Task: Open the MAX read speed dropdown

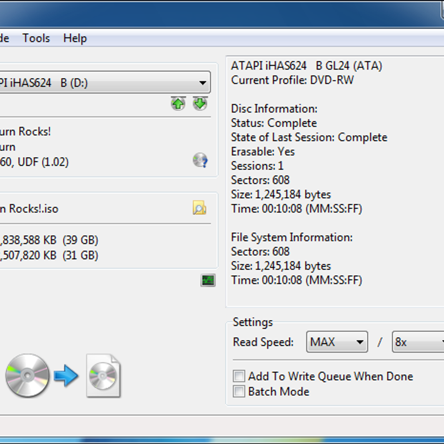Action: point(337,342)
